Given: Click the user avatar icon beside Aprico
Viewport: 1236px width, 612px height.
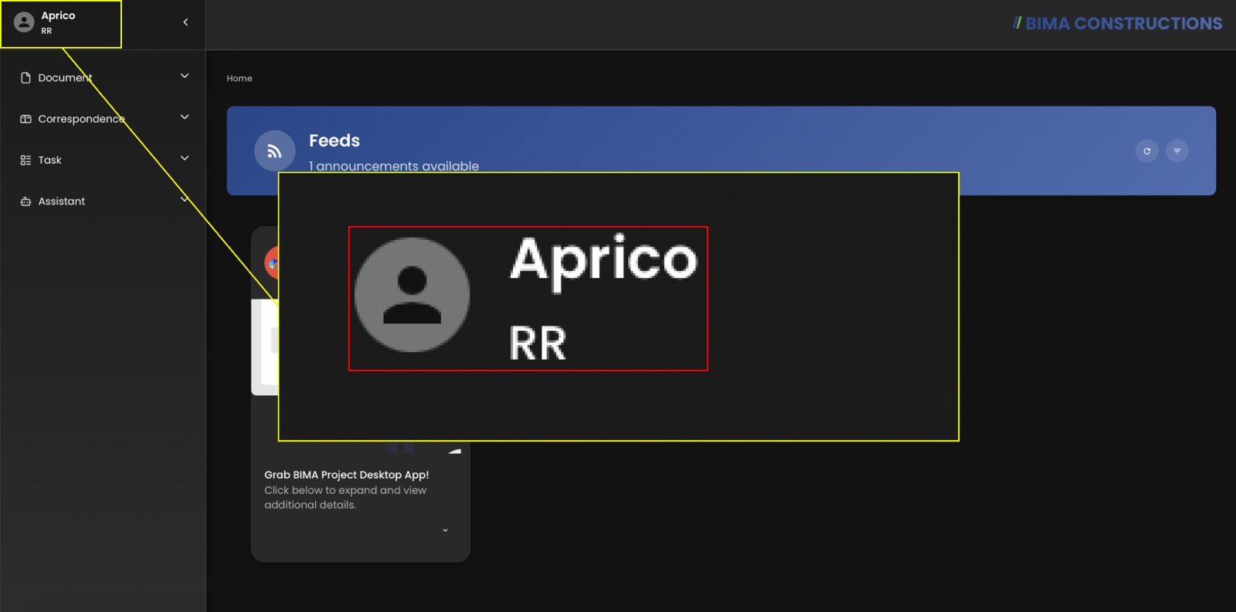Looking at the screenshot, I should click(x=24, y=22).
